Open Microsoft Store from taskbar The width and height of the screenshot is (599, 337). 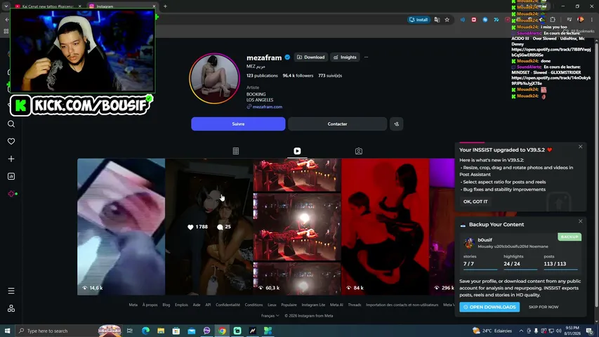[x=176, y=331]
